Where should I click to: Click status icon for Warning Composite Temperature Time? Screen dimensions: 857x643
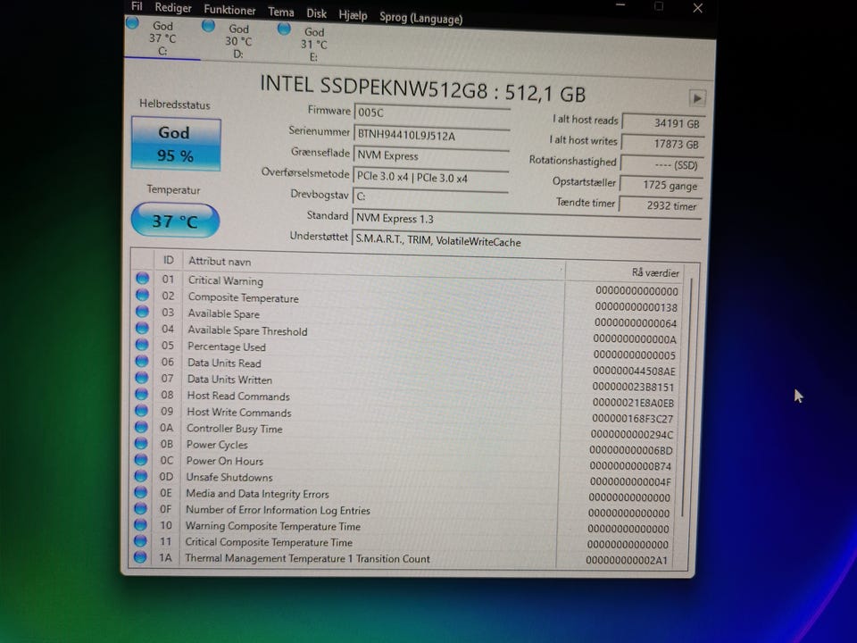[x=140, y=524]
